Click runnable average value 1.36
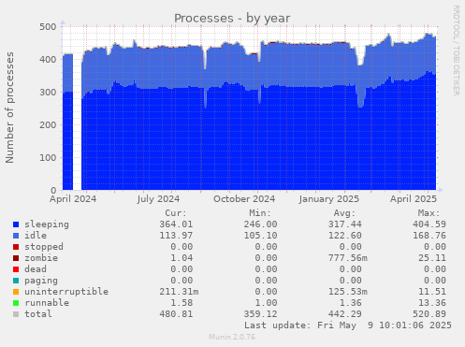 tap(351, 303)
